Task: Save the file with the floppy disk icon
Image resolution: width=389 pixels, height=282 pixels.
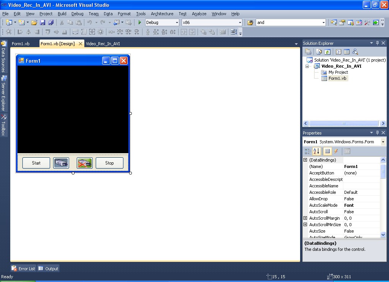Action: 43,22
